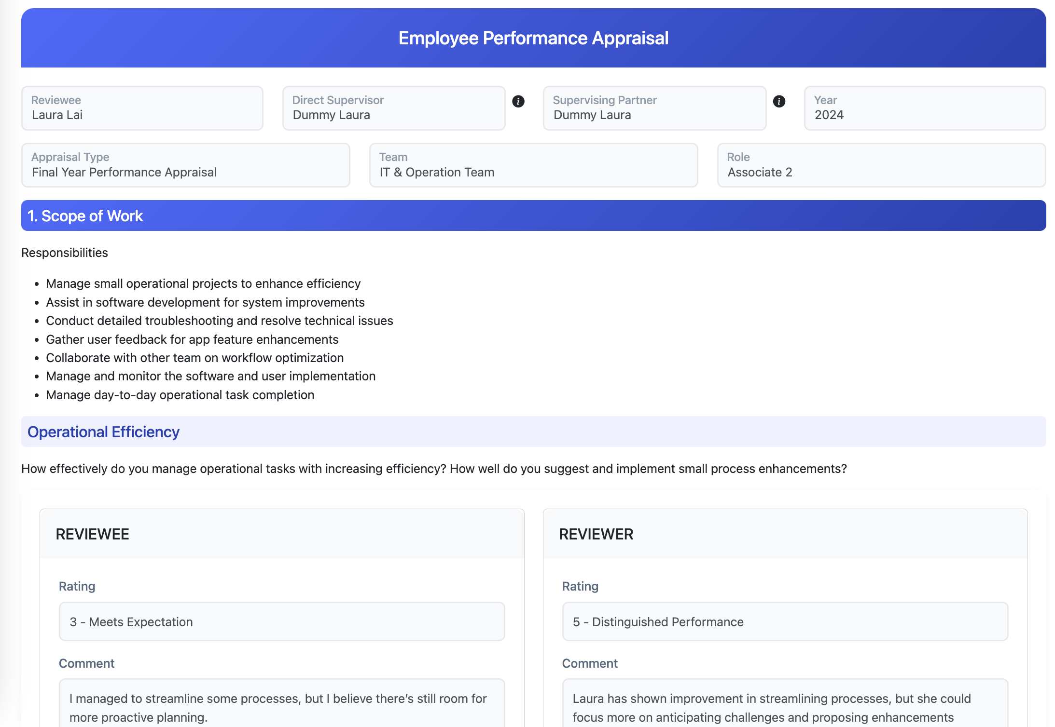Click the Responsibilities label
This screenshot has height=727, width=1055.
click(x=65, y=253)
